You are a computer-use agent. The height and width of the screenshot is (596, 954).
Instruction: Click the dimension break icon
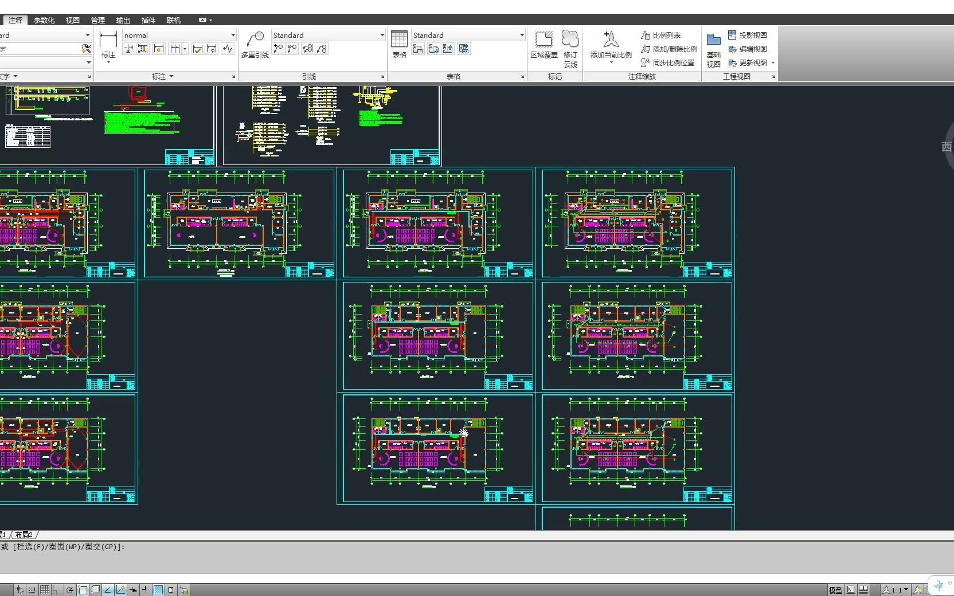(x=129, y=49)
